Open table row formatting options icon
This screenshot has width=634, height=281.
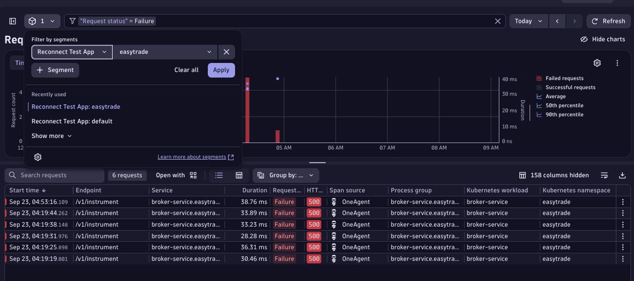click(x=604, y=175)
